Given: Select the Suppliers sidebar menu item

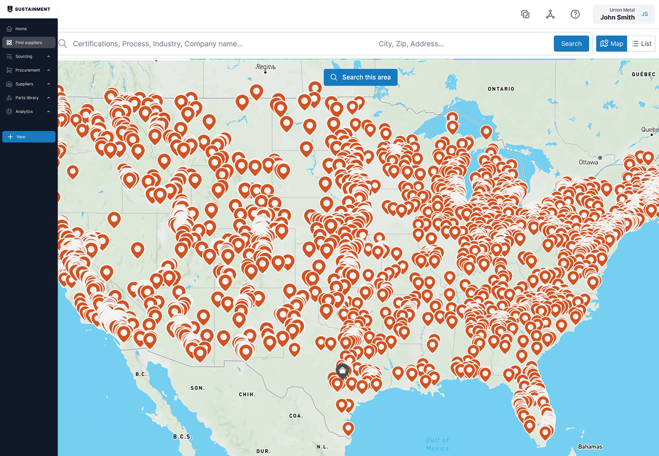Looking at the screenshot, I should 24,84.
